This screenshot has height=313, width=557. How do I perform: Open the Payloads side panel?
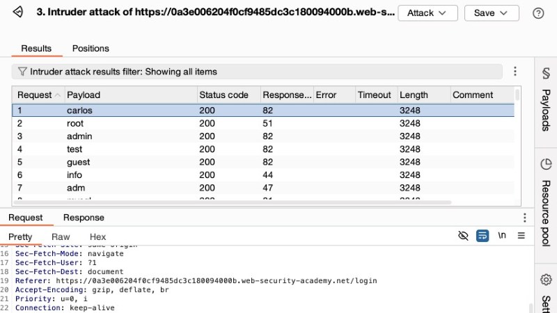coord(546,103)
